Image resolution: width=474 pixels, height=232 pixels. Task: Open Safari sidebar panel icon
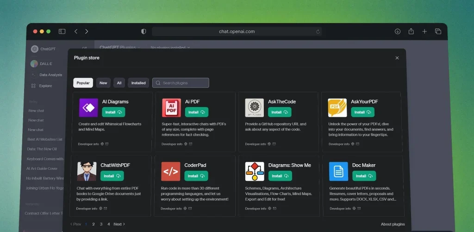(x=62, y=31)
